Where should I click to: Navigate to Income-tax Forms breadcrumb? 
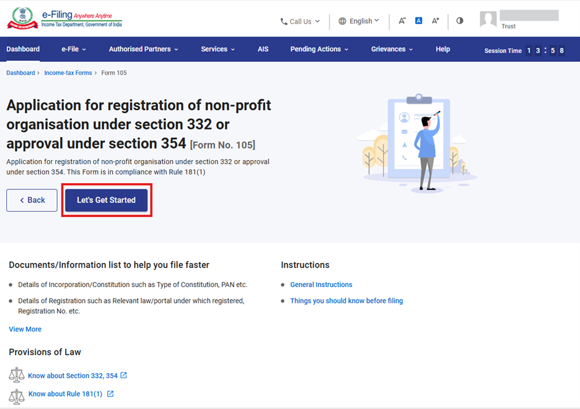[x=68, y=73]
